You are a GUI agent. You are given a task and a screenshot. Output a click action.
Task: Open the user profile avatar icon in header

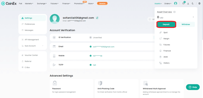click(176, 3)
